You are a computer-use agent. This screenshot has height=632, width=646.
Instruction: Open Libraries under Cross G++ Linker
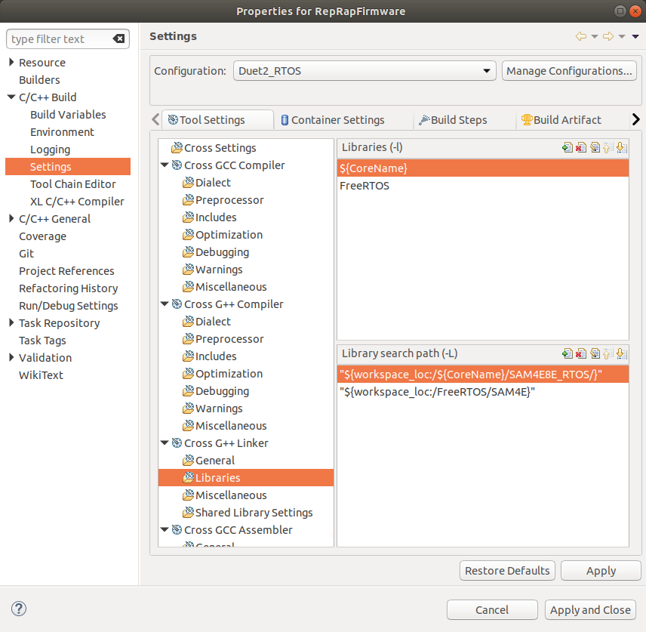(x=217, y=477)
